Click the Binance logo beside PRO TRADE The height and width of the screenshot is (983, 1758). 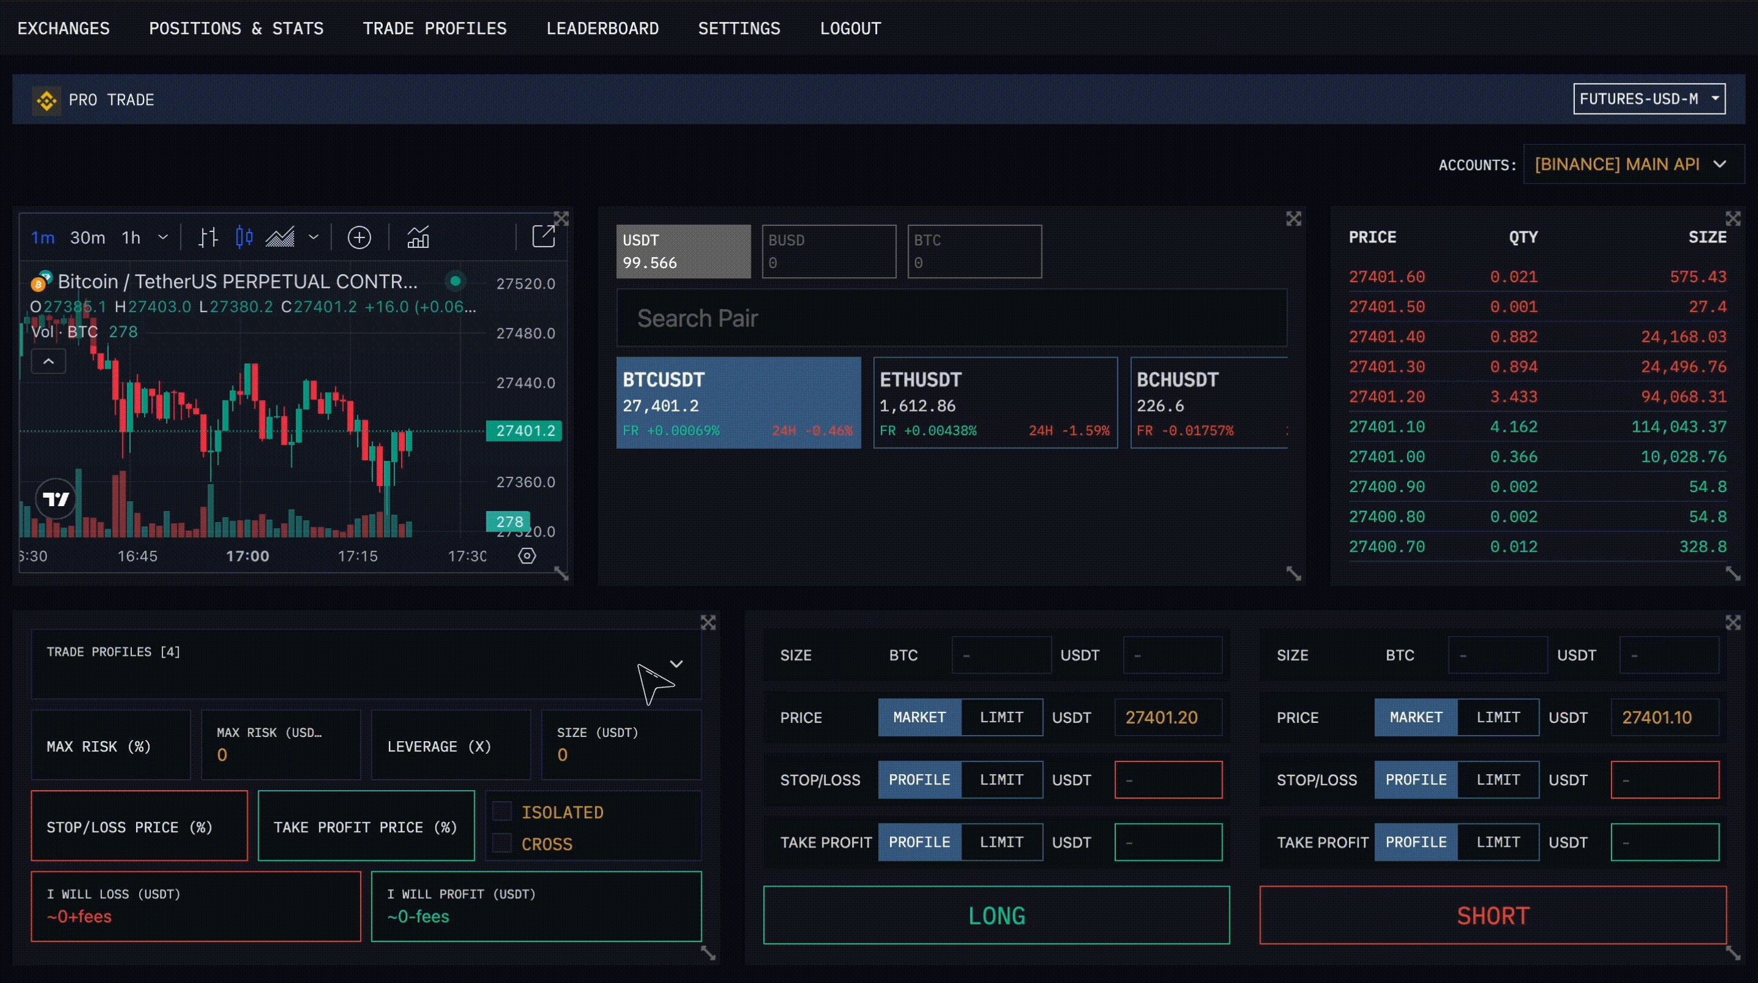[x=46, y=101]
